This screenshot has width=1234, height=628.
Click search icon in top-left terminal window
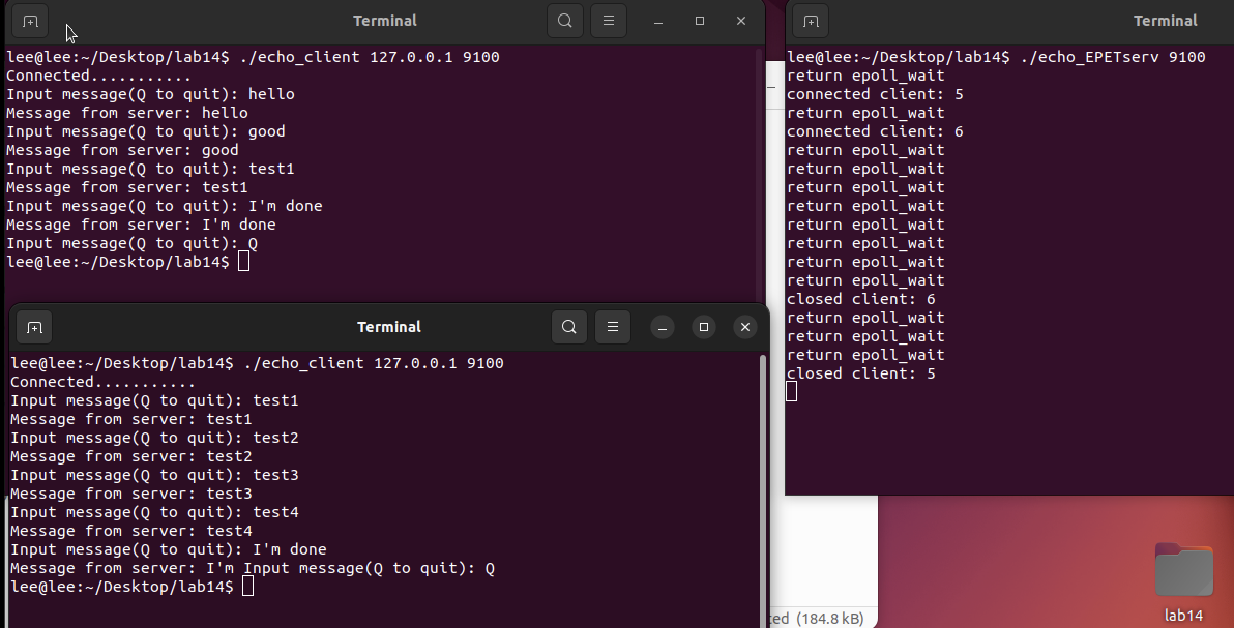tap(565, 21)
